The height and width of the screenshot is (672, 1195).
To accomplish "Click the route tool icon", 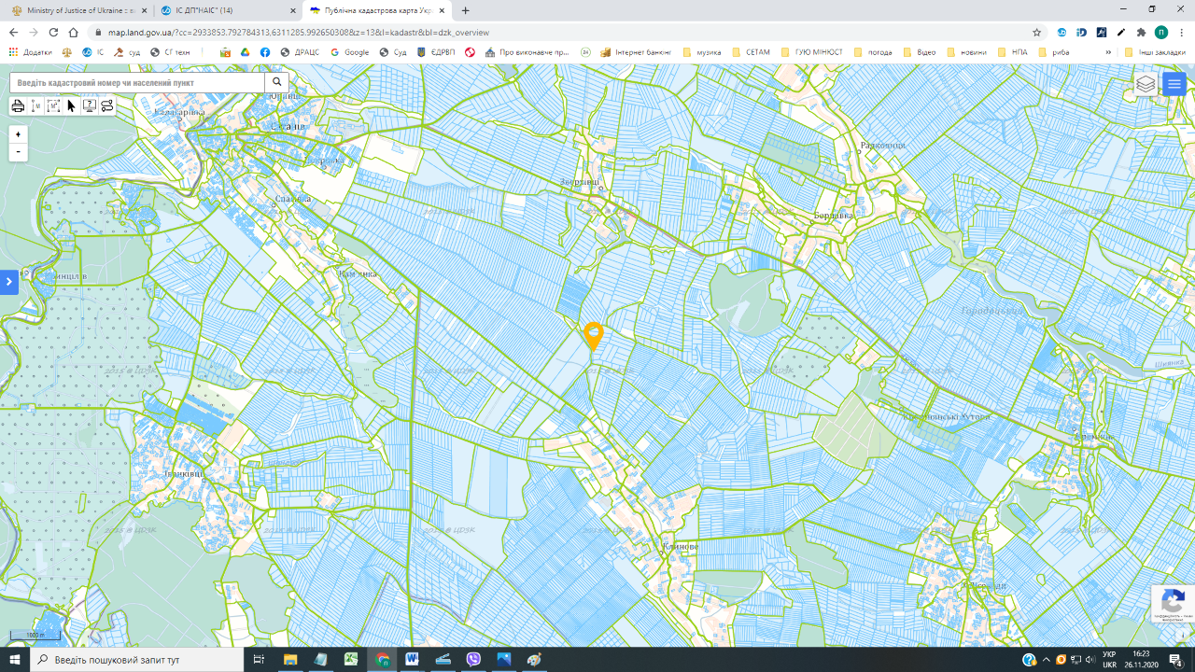I will pos(106,105).
